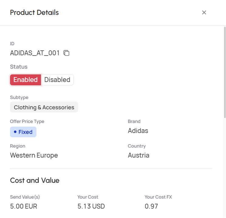The image size is (226, 218).
Task: Click the Western Europe region value
Action: (34, 155)
